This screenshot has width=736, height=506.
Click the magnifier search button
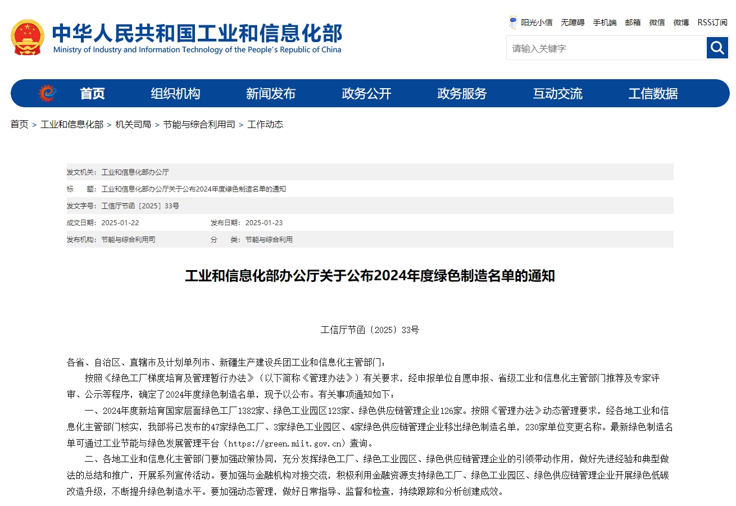click(717, 48)
